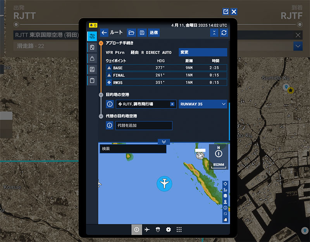Click the location pin icon in map toolbar
This screenshot has width=310, height=242.
coord(225,202)
